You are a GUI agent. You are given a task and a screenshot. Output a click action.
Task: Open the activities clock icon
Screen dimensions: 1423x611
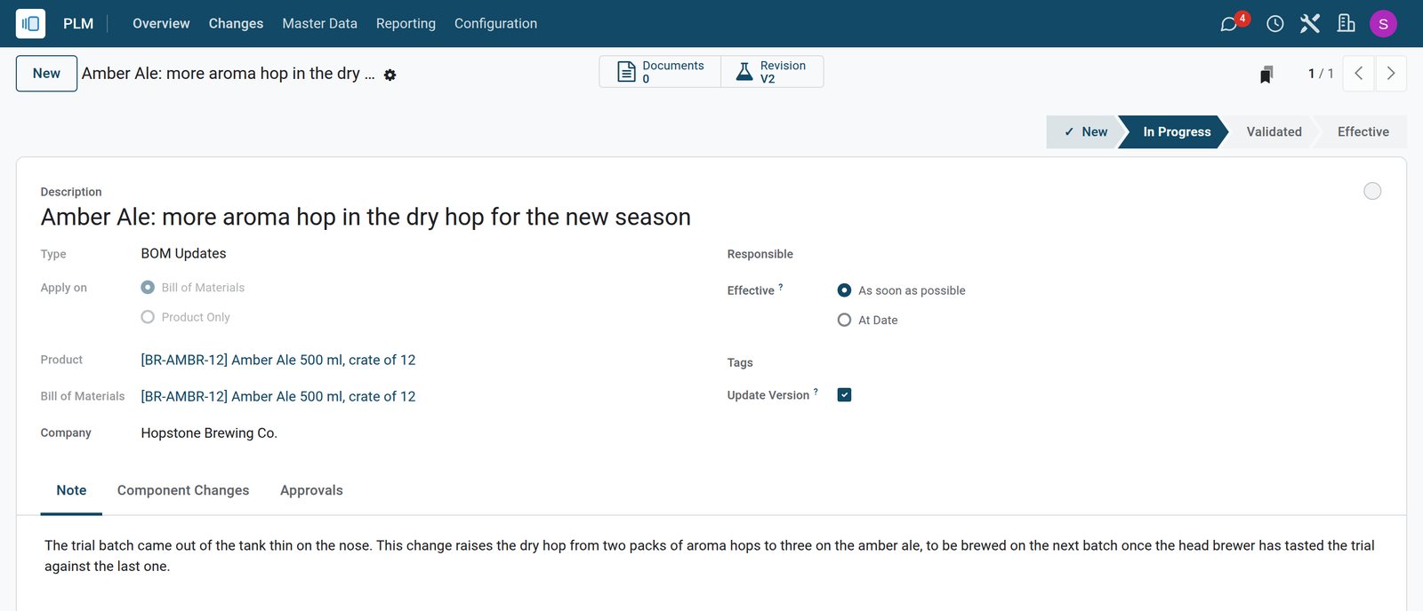(1275, 24)
